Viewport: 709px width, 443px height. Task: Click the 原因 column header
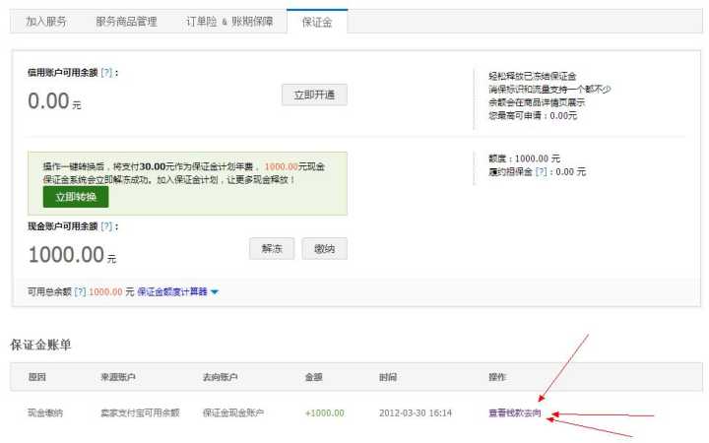coord(36,377)
